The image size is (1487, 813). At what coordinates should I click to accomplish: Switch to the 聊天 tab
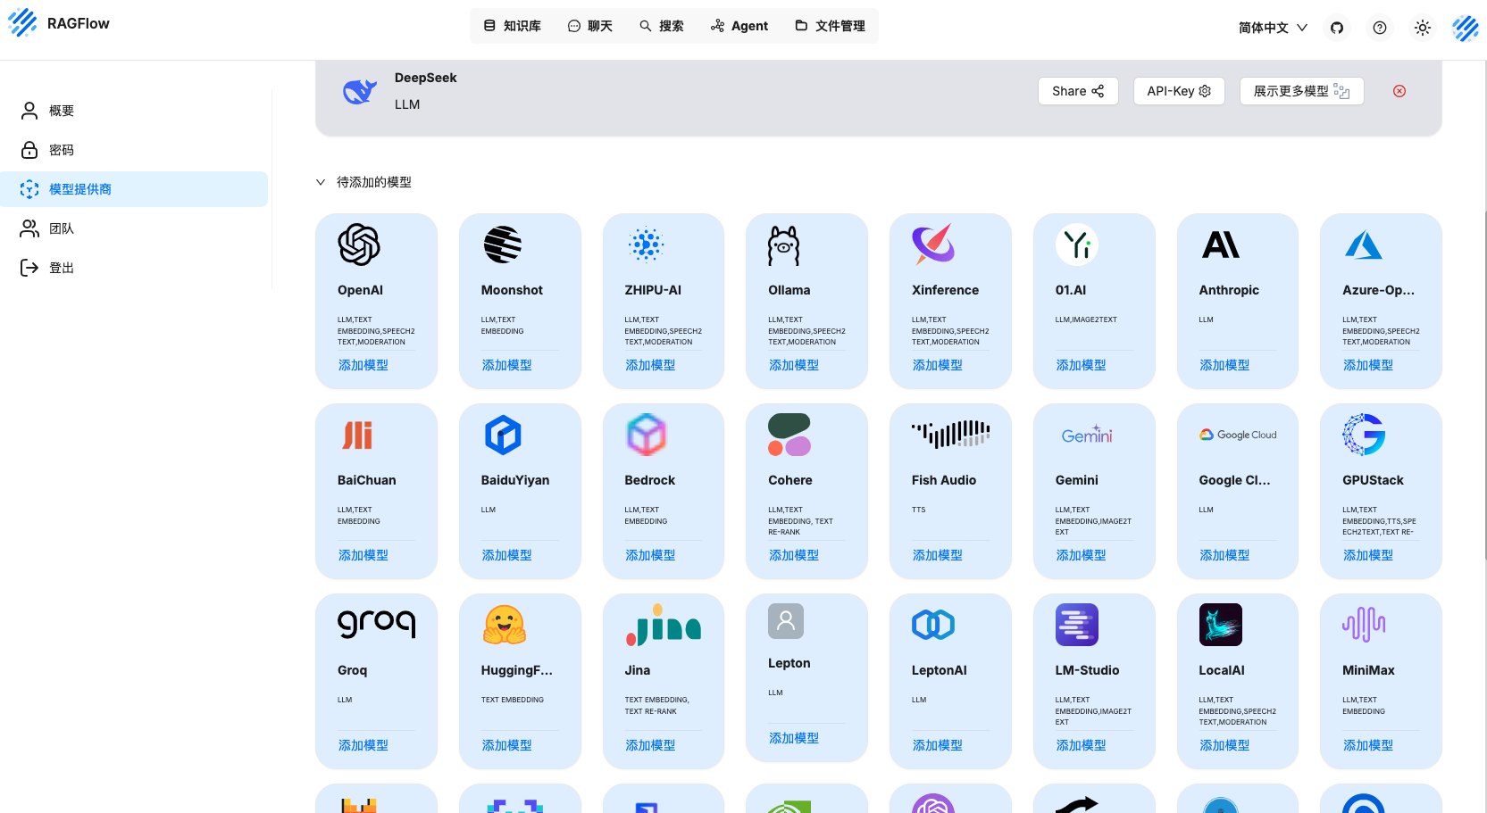click(590, 26)
